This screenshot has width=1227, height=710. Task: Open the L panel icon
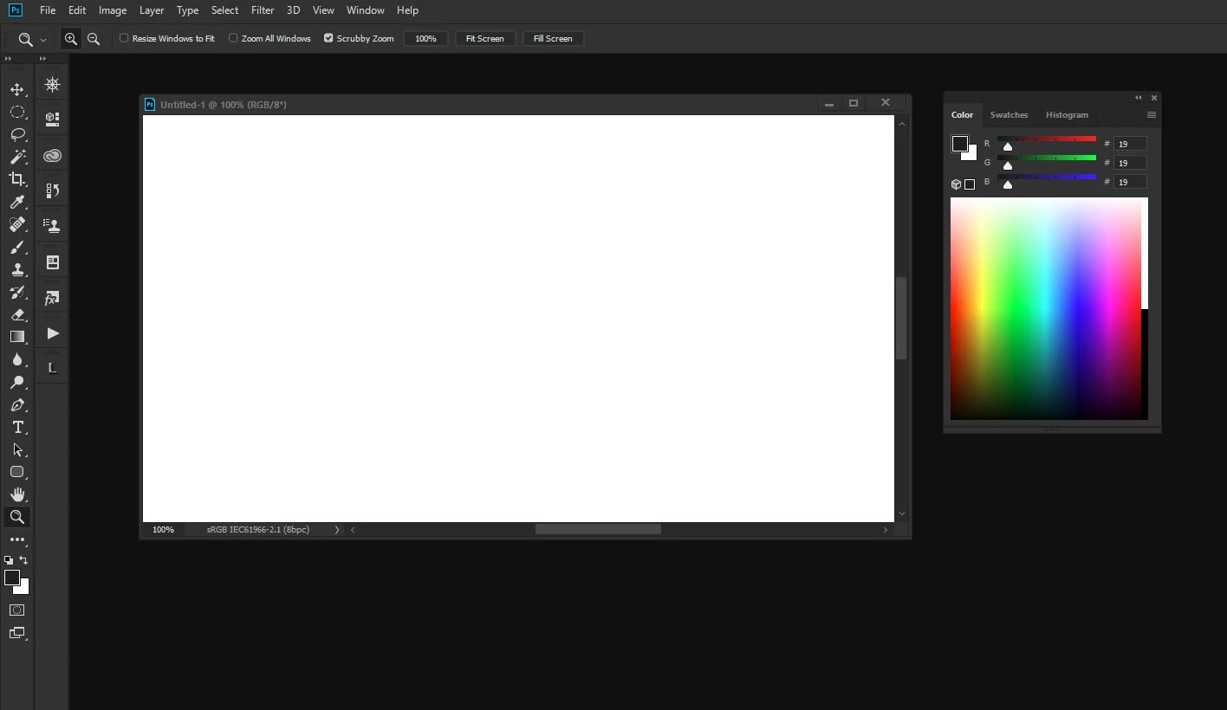click(52, 368)
